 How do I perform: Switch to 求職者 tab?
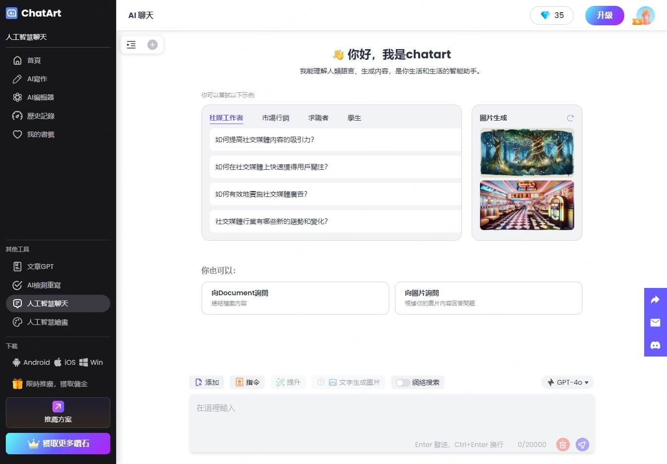(x=318, y=118)
